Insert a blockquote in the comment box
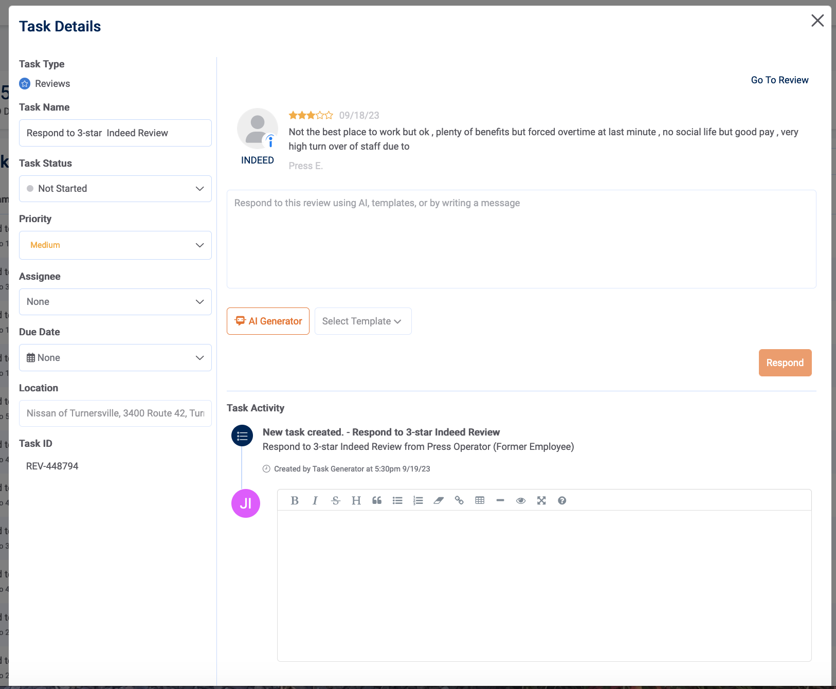Viewport: 836px width, 689px height. (x=377, y=500)
